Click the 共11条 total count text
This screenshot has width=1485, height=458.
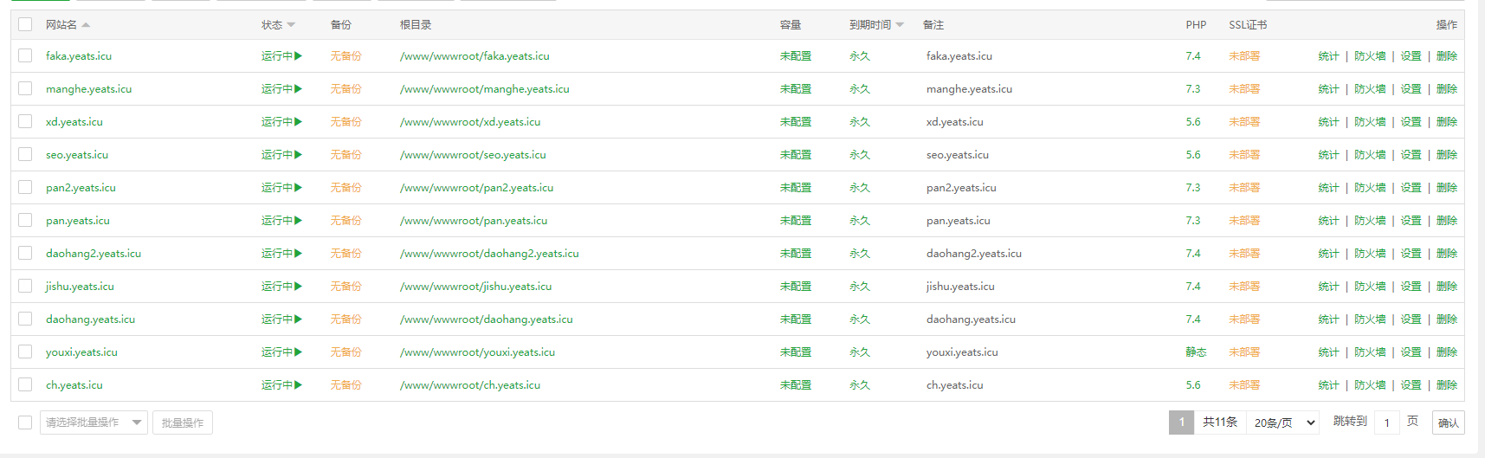1220,423
